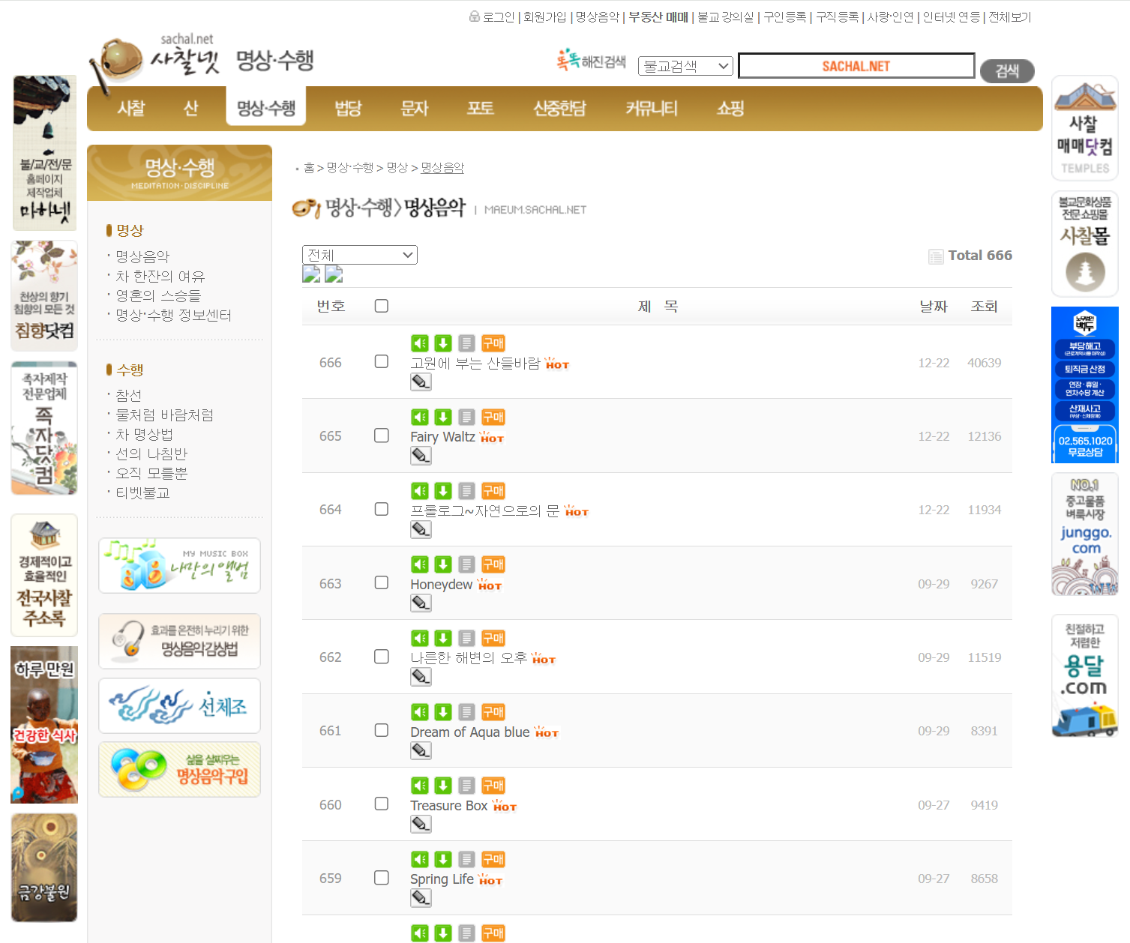Click the pencil icon under Spring Life
The height and width of the screenshot is (943, 1130).
coord(421,898)
